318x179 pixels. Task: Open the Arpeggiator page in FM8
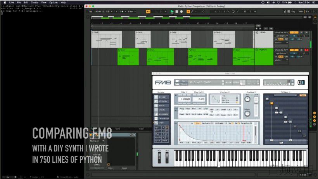coord(161,114)
